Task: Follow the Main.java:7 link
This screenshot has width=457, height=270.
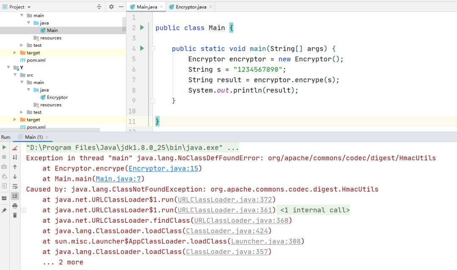Action: point(120,179)
